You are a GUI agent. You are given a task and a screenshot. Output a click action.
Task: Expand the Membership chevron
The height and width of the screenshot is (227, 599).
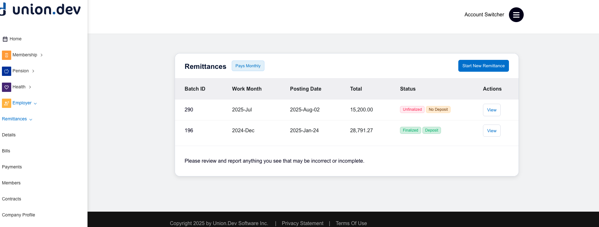coord(42,55)
